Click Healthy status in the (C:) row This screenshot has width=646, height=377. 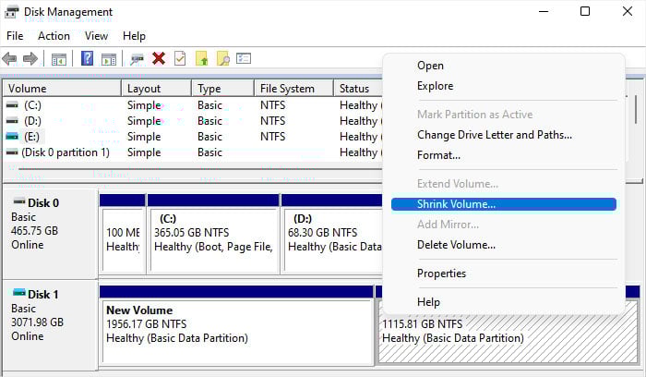click(359, 105)
